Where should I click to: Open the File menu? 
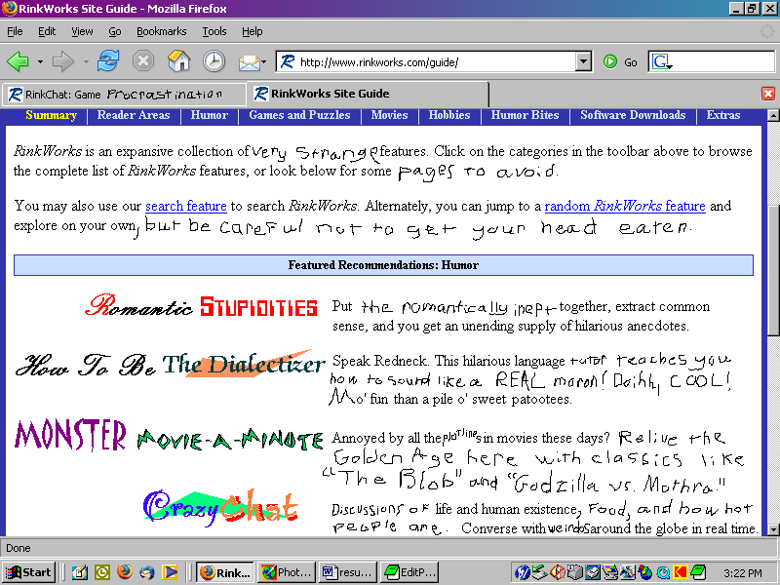[x=15, y=31]
